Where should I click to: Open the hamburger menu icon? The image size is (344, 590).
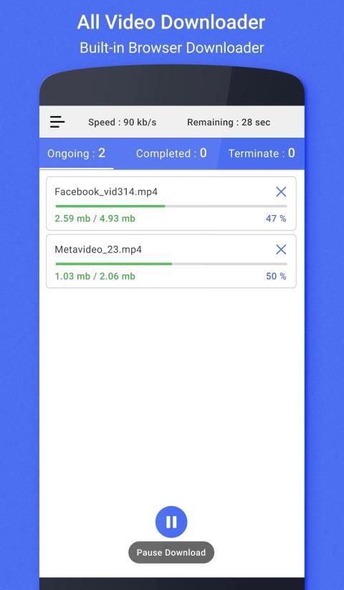(x=57, y=123)
